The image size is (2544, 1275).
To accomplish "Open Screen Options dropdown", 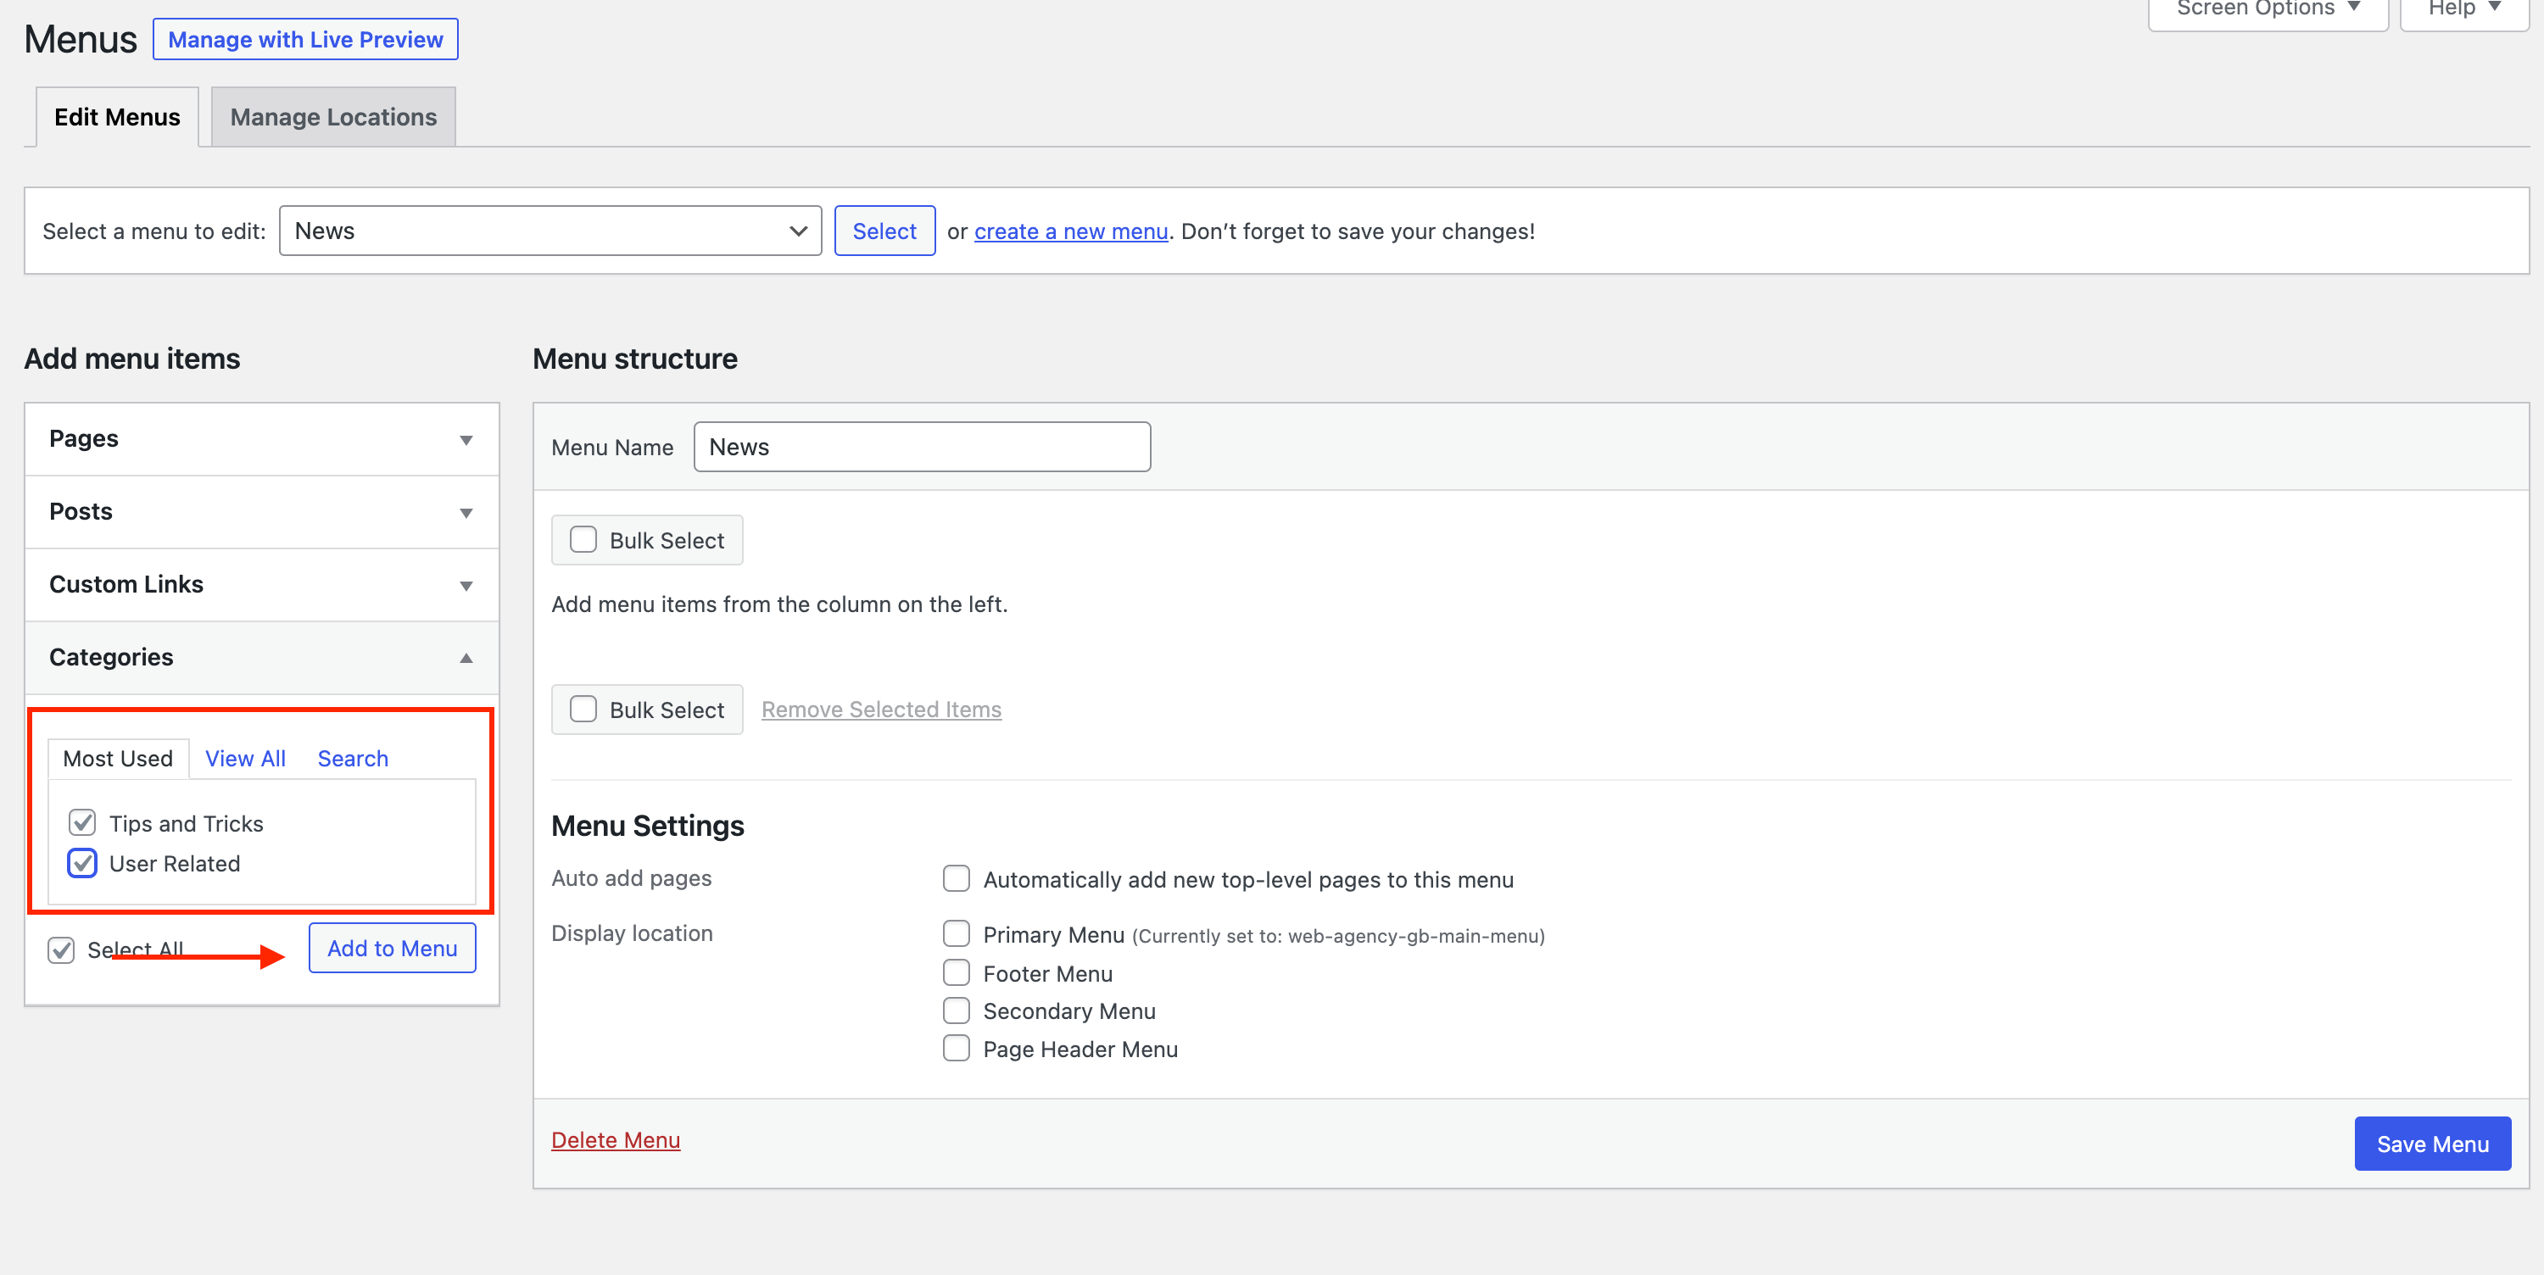I will pyautogui.click(x=2267, y=10).
